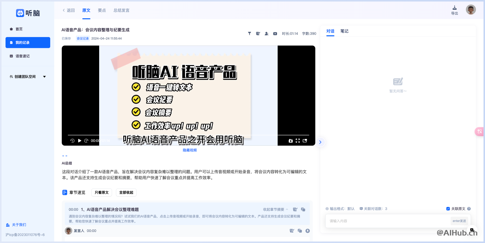Click the pink translate floating icon
This screenshot has height=243, width=485.
(479, 132)
